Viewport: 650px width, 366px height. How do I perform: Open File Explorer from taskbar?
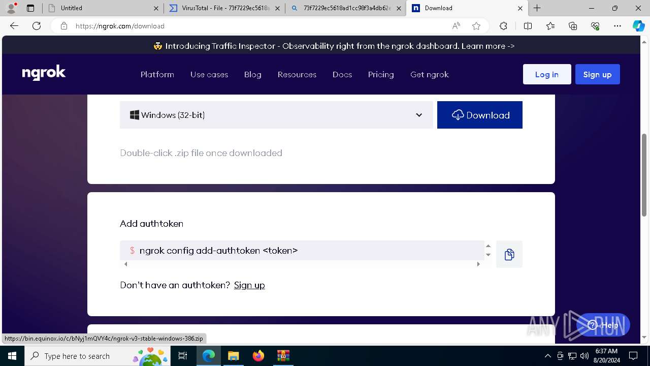click(233, 356)
